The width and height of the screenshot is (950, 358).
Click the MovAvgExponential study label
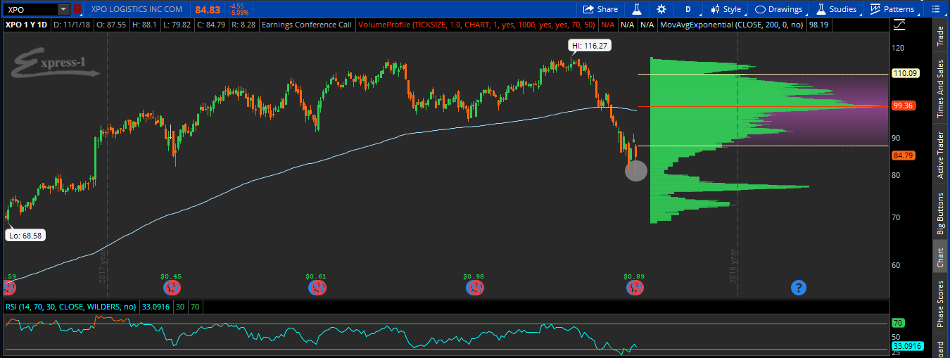point(733,25)
